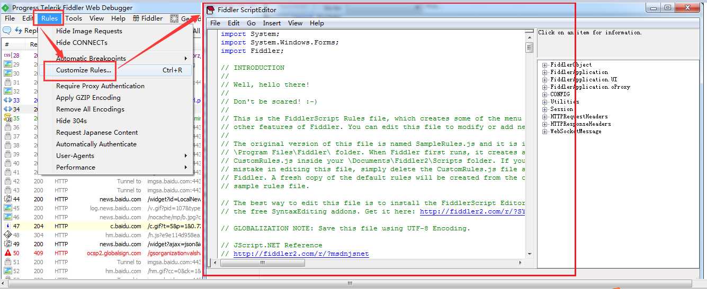Click the code editor vertical scrollbar thumb

(x=529, y=48)
